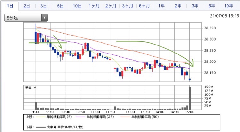
Task: Click the dropdown arrow beside 5分足
Action: [x=45, y=18]
